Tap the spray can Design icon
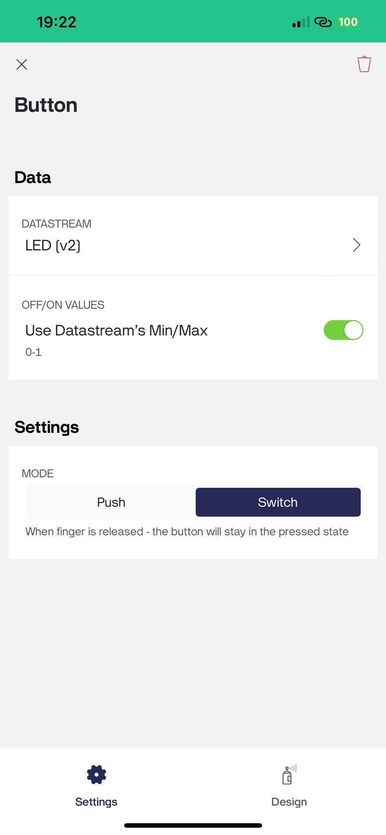This screenshot has height=835, width=386. pos(289,775)
